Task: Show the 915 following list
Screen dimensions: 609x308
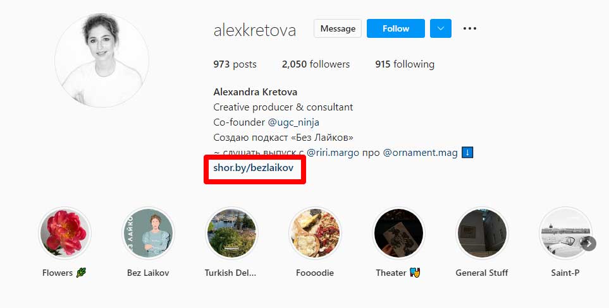Action: 405,64
